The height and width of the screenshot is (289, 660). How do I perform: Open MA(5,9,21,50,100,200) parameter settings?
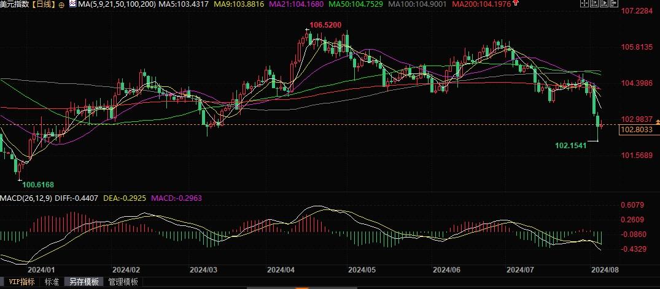pyautogui.click(x=117, y=4)
